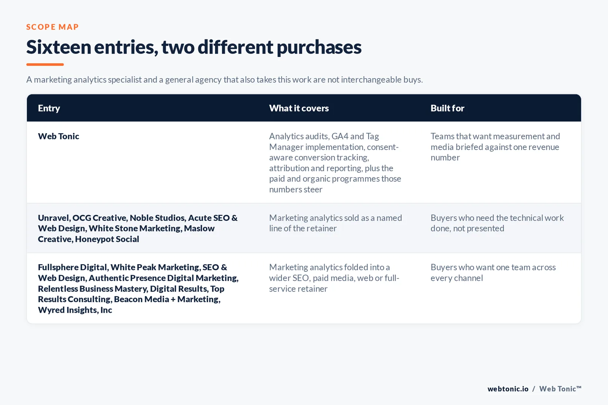
Task: Click the measurement and media built-for cell
Action: click(495, 147)
